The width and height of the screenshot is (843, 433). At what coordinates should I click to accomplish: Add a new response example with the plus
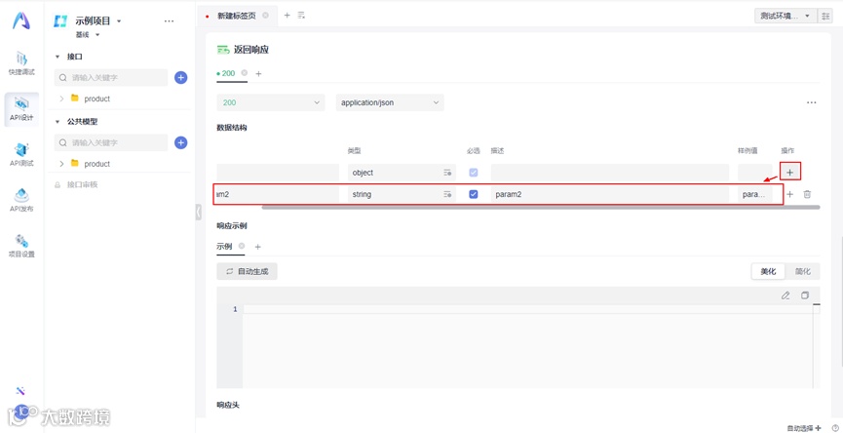click(257, 247)
